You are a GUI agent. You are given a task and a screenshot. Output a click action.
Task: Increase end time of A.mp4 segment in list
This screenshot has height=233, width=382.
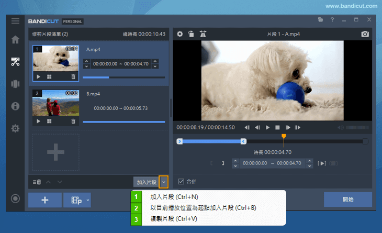coord(155,61)
